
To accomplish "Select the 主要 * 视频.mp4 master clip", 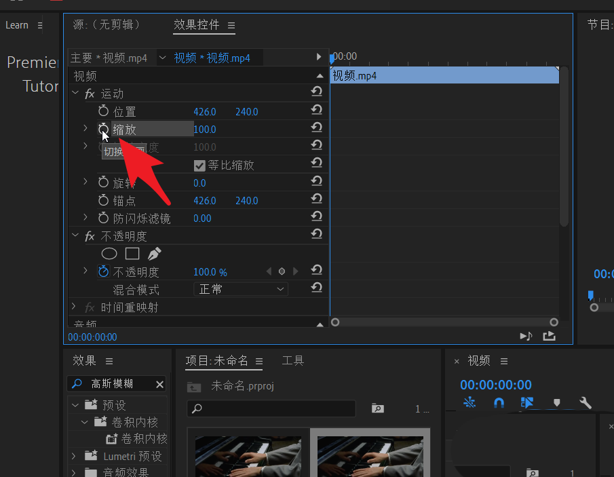I will (109, 58).
